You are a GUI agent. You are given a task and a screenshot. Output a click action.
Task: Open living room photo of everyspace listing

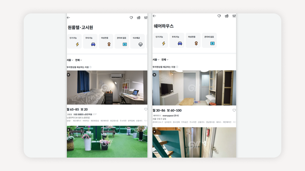[x=194, y=88]
